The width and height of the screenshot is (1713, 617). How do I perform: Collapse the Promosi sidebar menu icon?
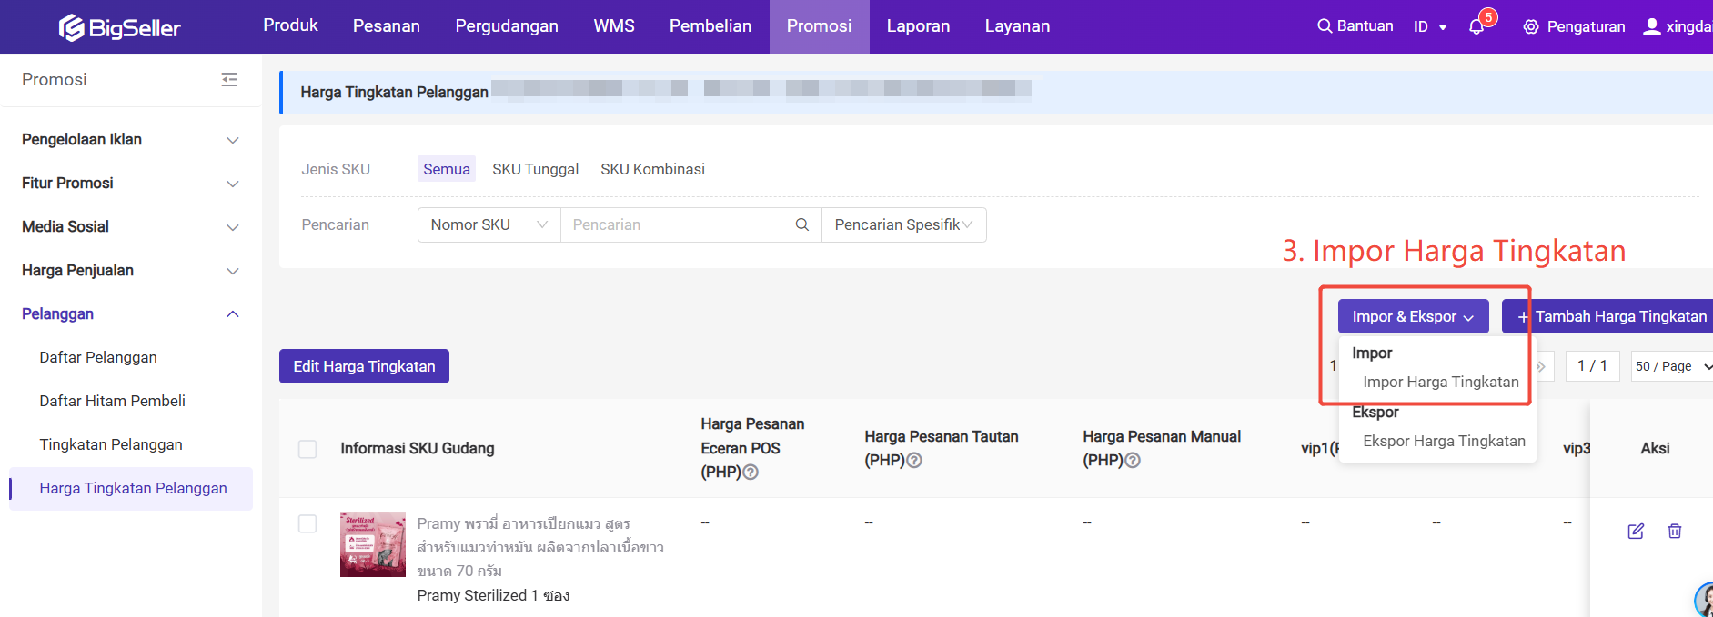[229, 80]
